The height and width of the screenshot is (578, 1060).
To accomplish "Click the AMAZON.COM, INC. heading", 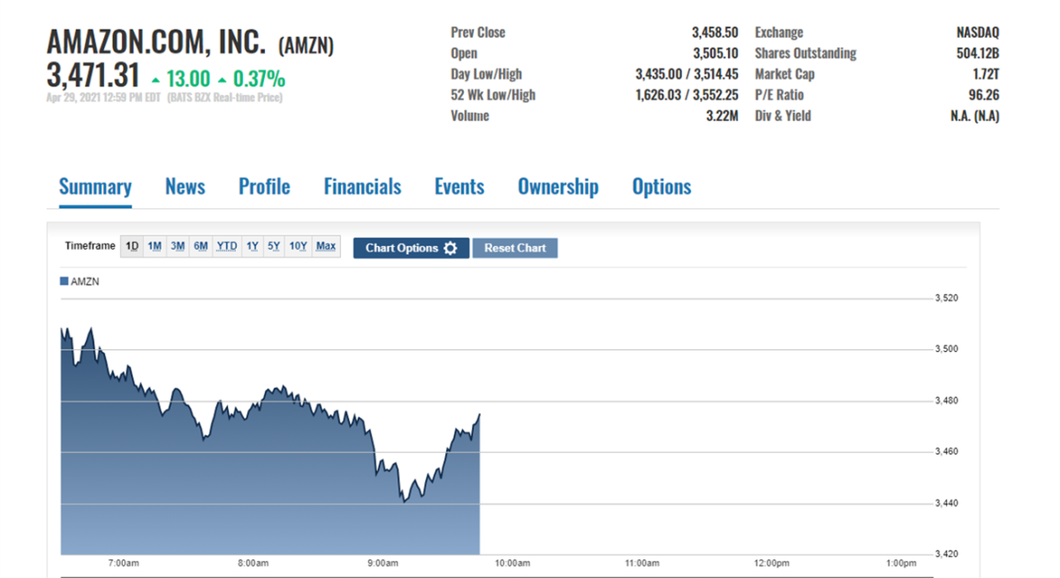I will click(155, 41).
